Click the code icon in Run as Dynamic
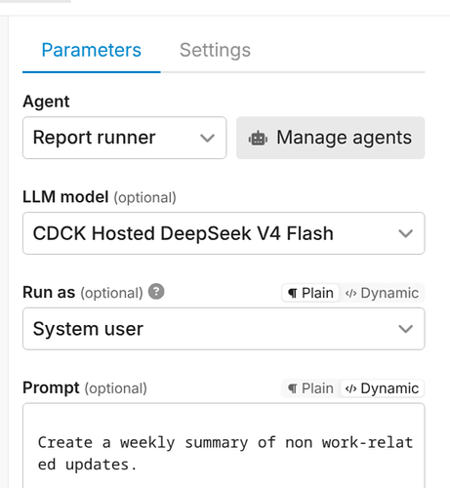The height and width of the screenshot is (488, 450). [x=350, y=294]
